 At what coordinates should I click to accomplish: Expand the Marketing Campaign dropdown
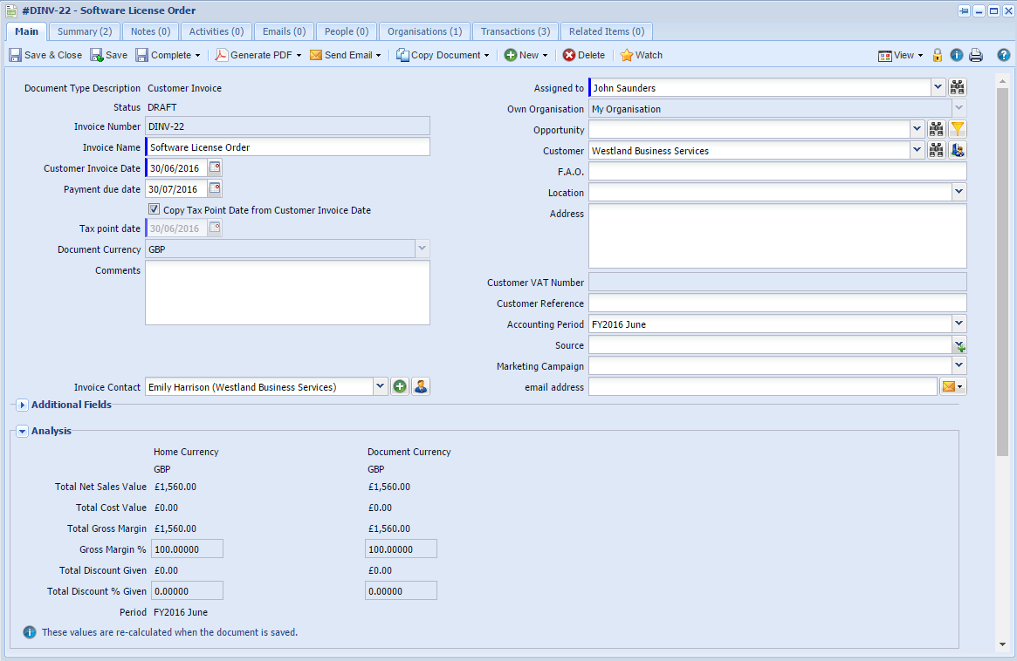(959, 366)
